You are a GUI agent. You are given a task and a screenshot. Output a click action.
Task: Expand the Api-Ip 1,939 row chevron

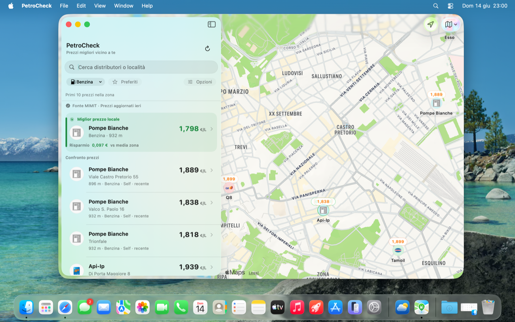[212, 267]
